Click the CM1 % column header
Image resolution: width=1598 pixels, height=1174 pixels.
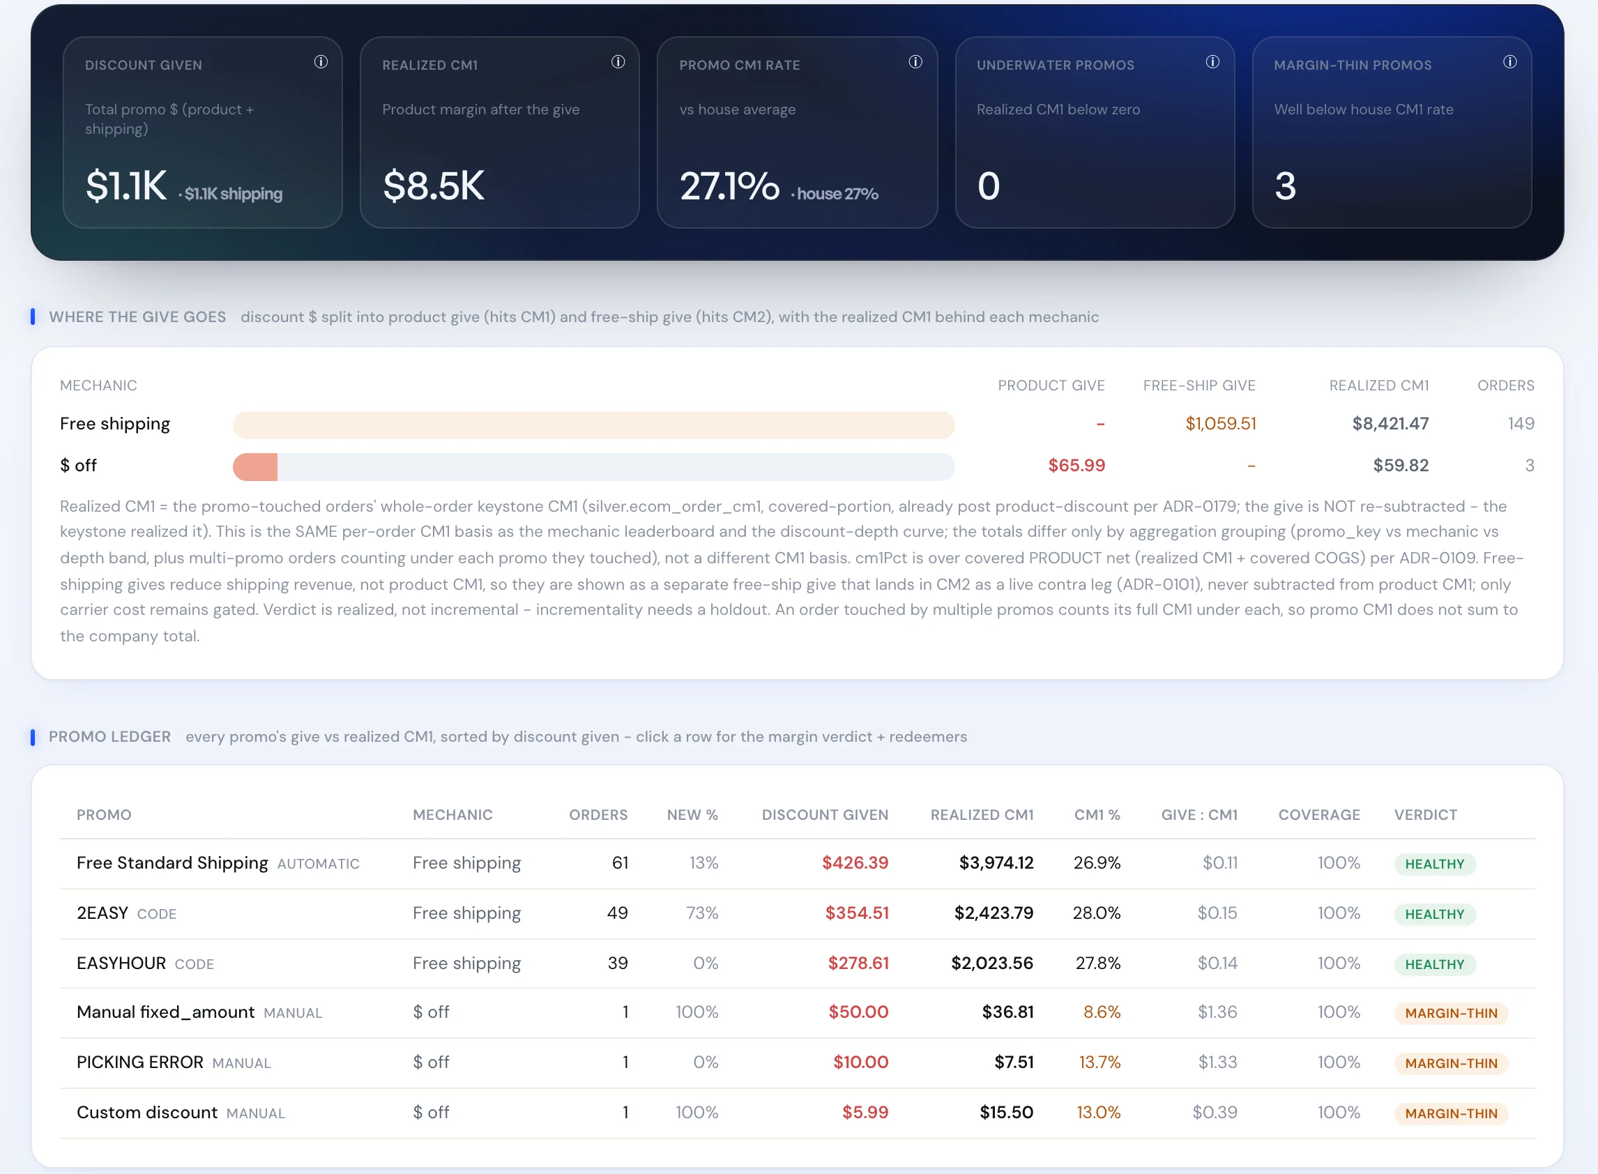1097,815
